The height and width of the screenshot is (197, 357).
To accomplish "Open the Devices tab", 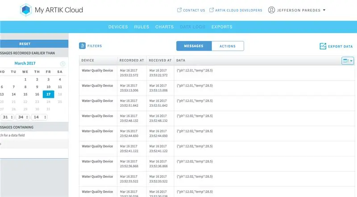I will coord(118,27).
